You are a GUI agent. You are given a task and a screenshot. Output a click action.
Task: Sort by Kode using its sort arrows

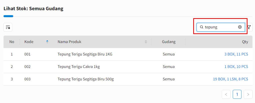[x=47, y=42]
